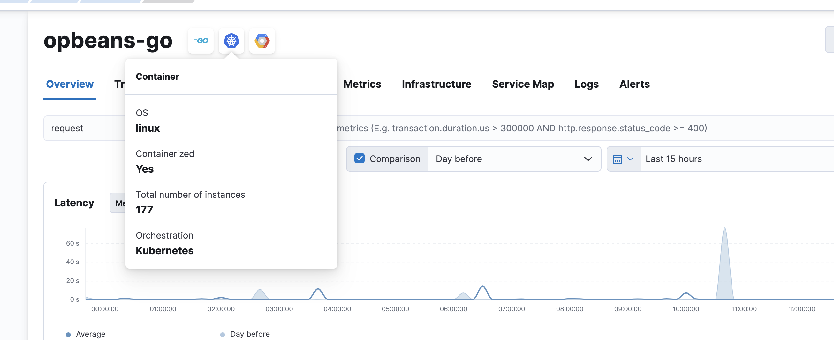Open the Infrastructure section
Screen dimensions: 834x340
[436, 84]
